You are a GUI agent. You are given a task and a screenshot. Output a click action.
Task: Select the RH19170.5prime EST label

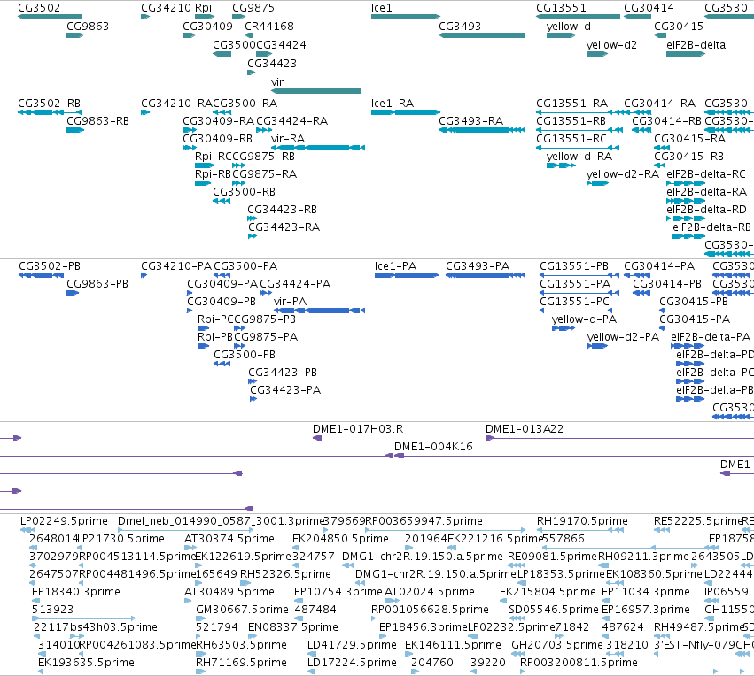tap(582, 521)
